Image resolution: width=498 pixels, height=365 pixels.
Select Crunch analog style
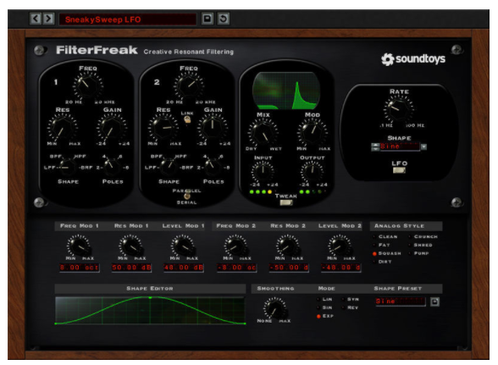point(423,237)
